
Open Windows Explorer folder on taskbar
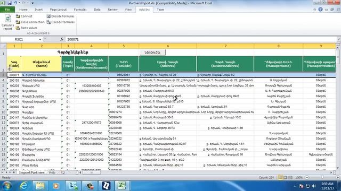(40, 186)
